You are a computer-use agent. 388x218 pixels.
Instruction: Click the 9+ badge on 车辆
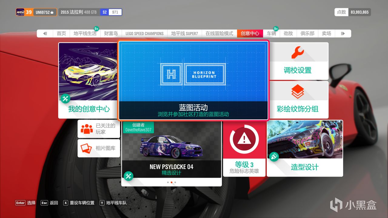[276, 29]
